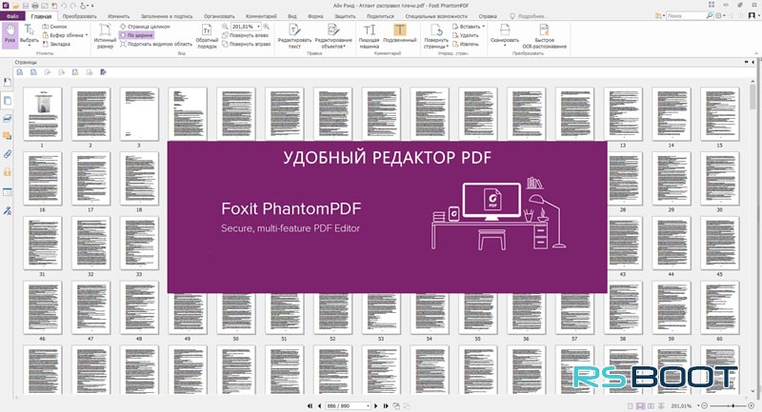
Task: Click Редактировать текст tool
Action: [x=294, y=36]
